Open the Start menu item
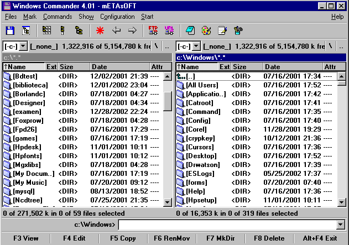 pyautogui.click(x=147, y=17)
